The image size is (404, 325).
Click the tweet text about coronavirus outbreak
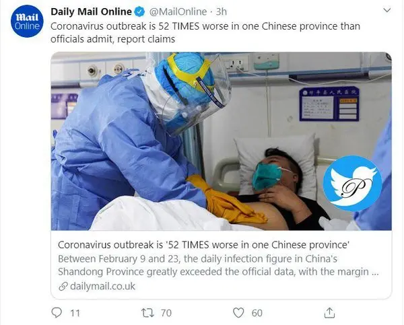pyautogui.click(x=205, y=33)
